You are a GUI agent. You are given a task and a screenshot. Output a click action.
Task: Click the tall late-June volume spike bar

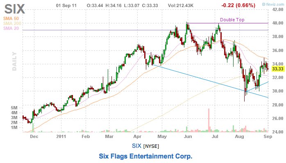point(209,120)
